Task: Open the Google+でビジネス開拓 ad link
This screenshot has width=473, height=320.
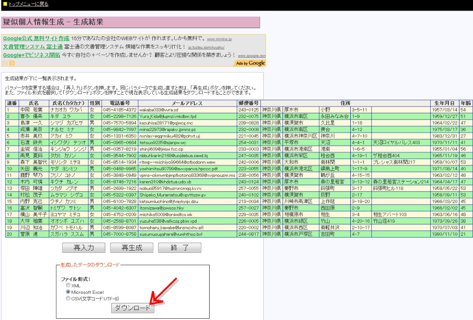Action: click(x=31, y=55)
